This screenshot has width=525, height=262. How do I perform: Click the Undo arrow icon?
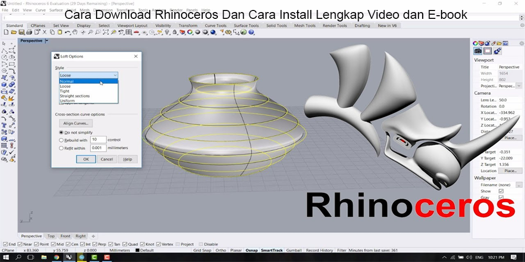(68, 32)
